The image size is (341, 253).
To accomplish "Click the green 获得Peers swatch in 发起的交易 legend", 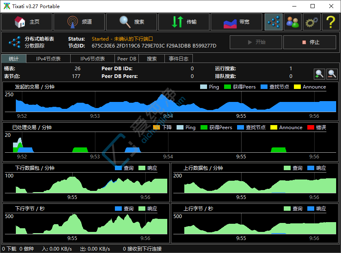I will [x=227, y=87].
